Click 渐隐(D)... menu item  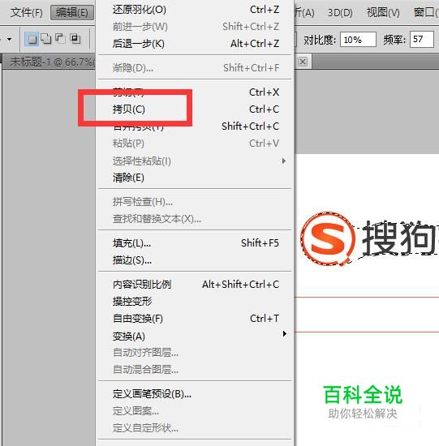(x=195, y=68)
